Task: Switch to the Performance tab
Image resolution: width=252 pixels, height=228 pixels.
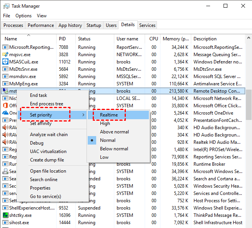Action: 41,25
